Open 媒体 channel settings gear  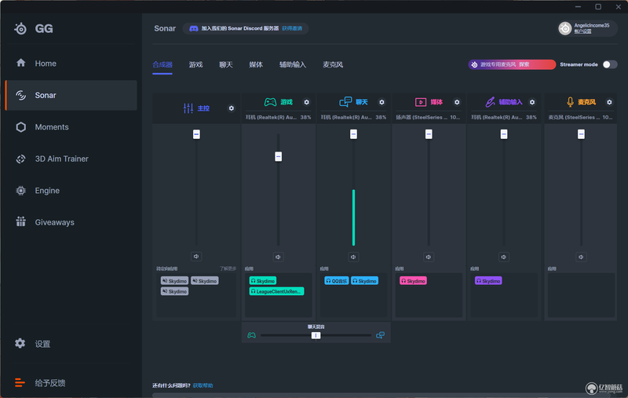(457, 102)
